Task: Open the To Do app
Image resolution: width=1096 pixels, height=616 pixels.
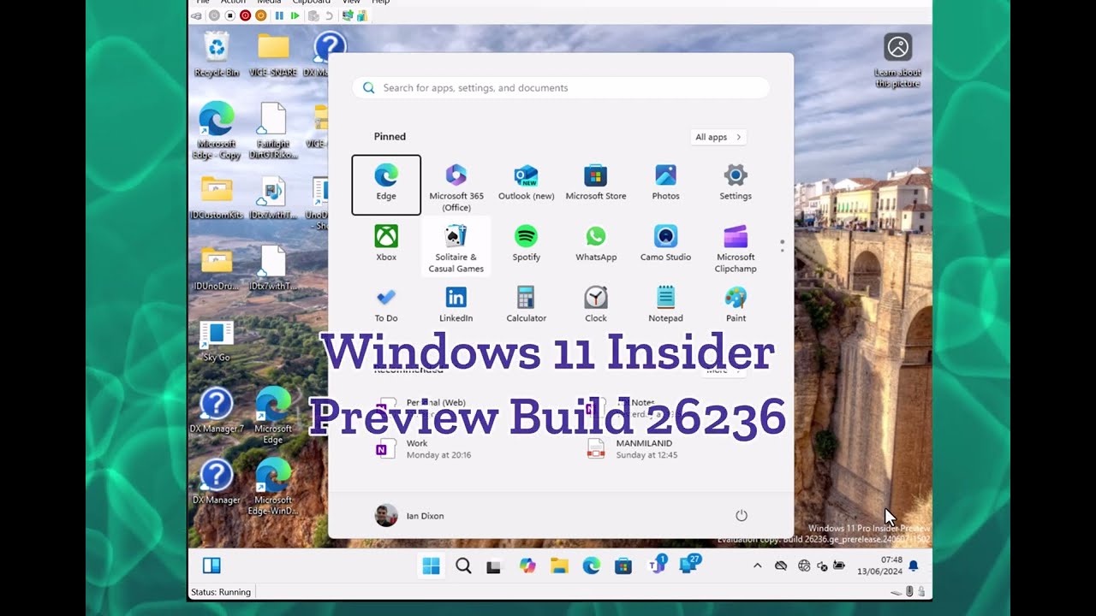Action: click(x=386, y=305)
